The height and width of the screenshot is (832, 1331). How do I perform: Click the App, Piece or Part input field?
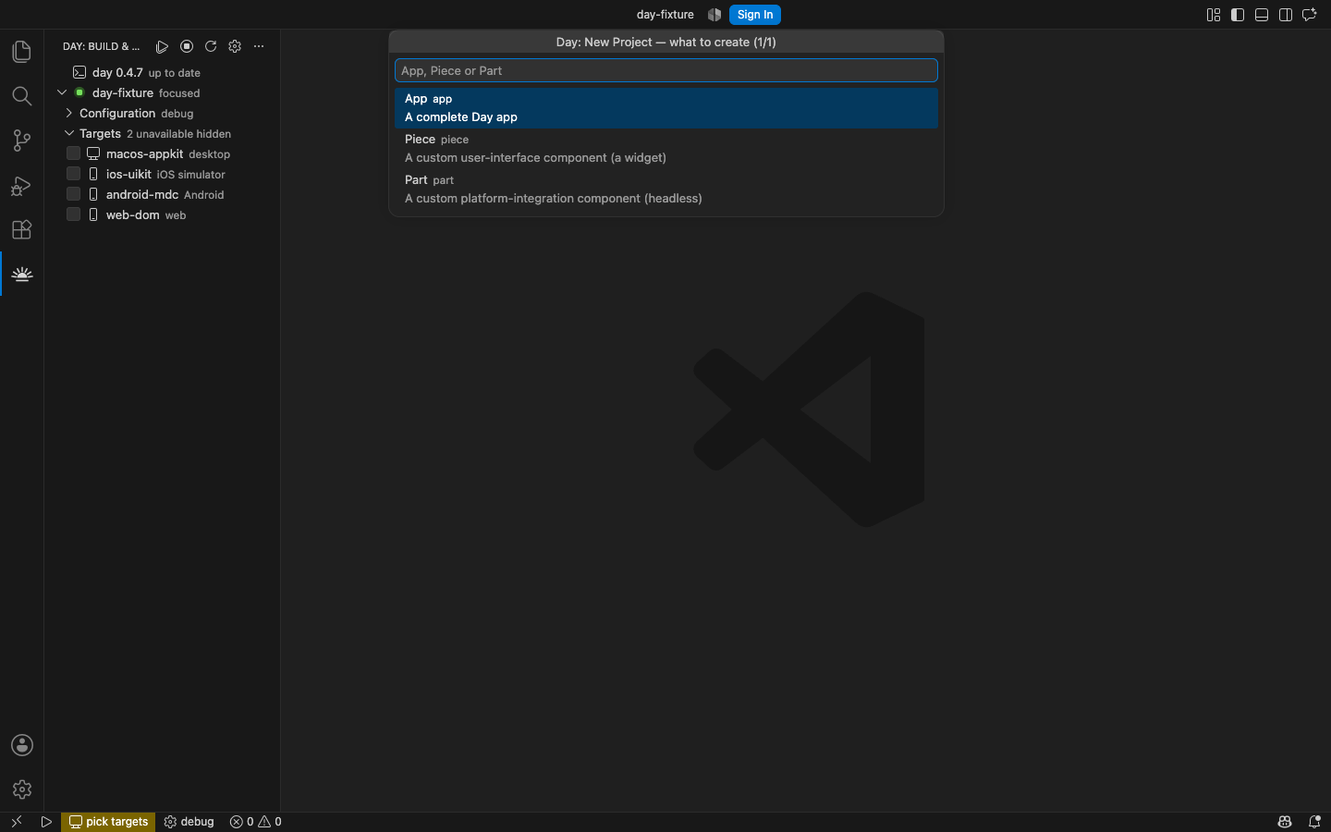click(x=666, y=70)
